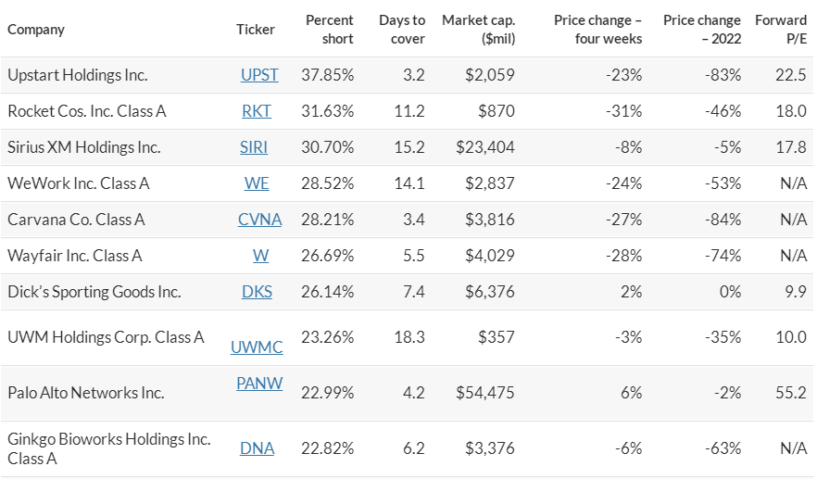Click the Upstart Holdings Inc. company name
This screenshot has width=817, height=479.
pos(77,75)
